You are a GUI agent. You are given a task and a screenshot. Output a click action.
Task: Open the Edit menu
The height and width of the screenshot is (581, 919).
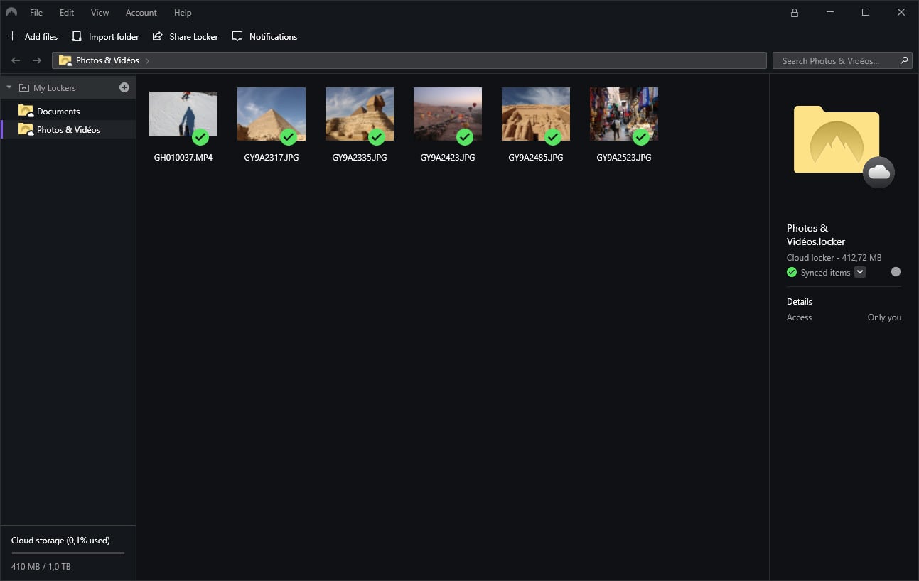click(x=67, y=13)
